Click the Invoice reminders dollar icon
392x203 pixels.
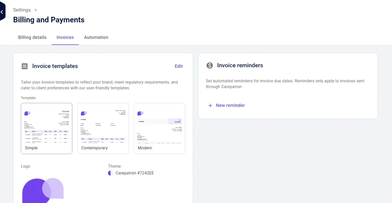pyautogui.click(x=209, y=65)
